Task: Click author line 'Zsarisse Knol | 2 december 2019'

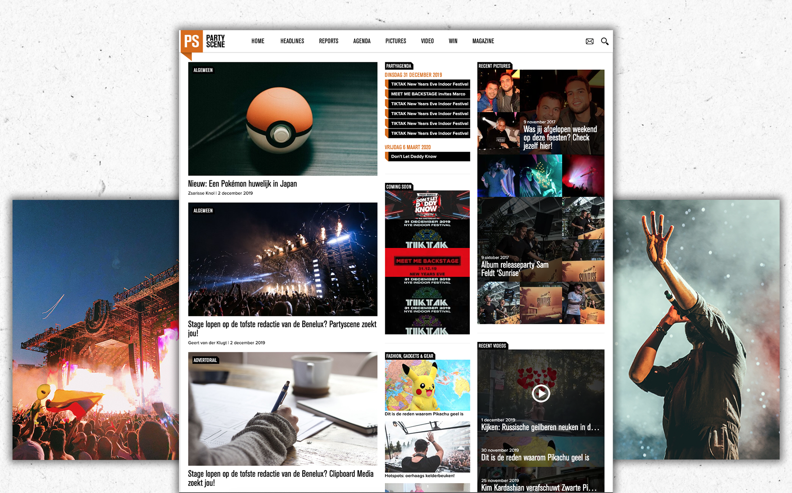Action: pyautogui.click(x=220, y=193)
